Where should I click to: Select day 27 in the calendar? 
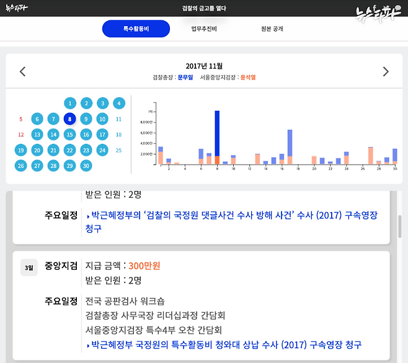[37, 166]
